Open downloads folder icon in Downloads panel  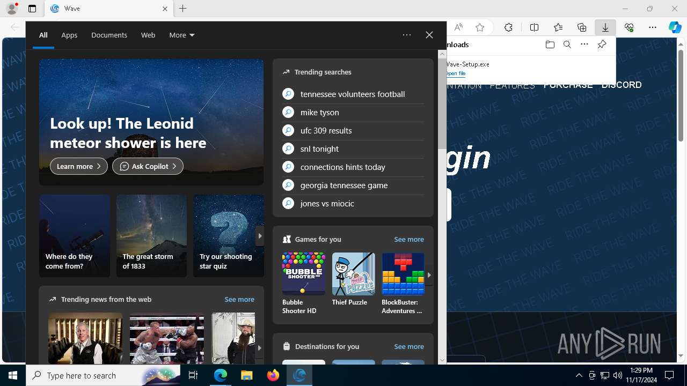tap(550, 44)
